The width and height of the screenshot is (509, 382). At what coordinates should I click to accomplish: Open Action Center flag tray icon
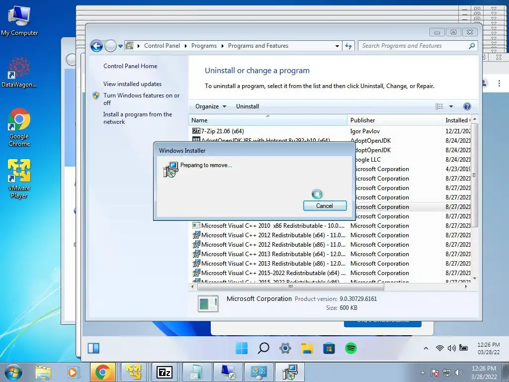coord(435,373)
